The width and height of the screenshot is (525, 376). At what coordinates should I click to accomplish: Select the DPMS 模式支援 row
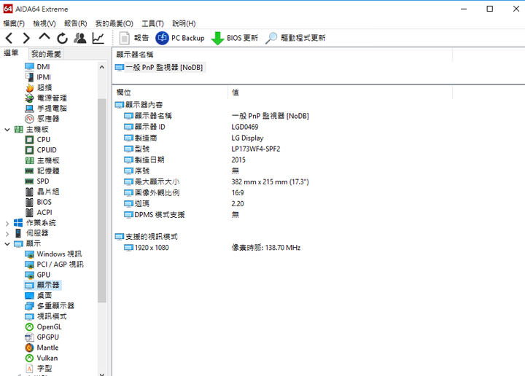[182, 215]
